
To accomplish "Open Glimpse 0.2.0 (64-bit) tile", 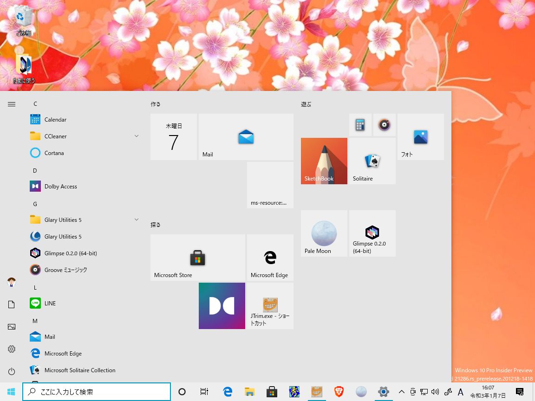I will [372, 233].
